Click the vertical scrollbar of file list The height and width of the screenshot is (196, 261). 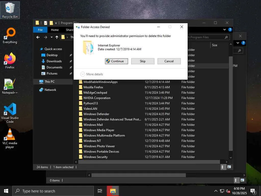[231, 103]
